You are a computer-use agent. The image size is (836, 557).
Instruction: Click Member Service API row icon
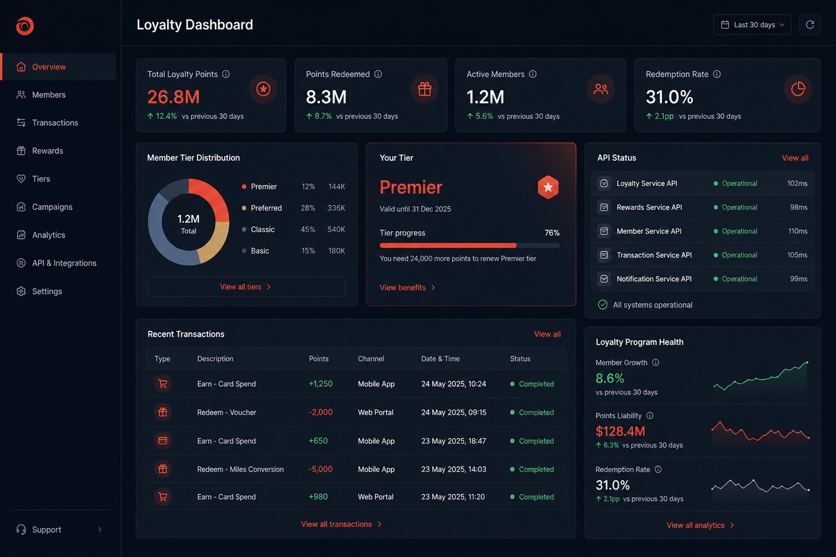pyautogui.click(x=604, y=231)
